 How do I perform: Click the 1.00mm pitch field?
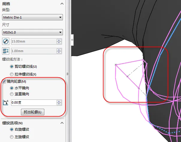tap(34, 51)
